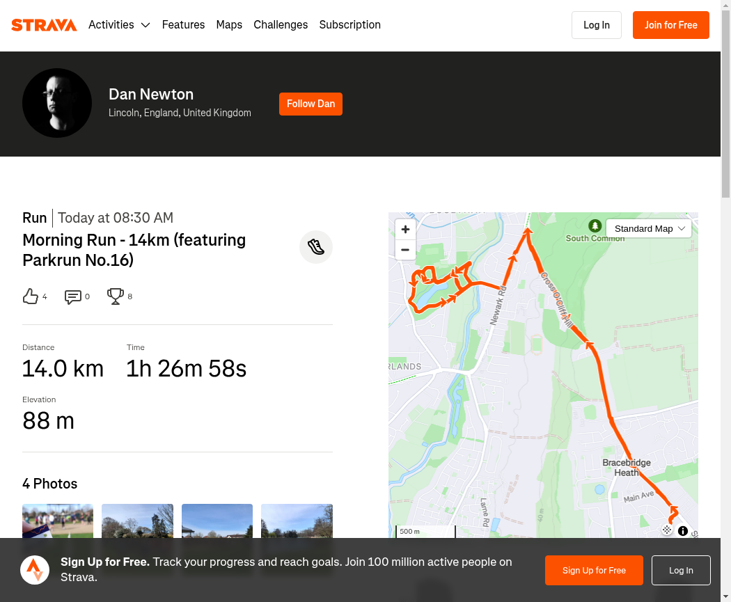Open Dan Newton's profile avatar
This screenshot has height=602, width=731.
pos(57,103)
